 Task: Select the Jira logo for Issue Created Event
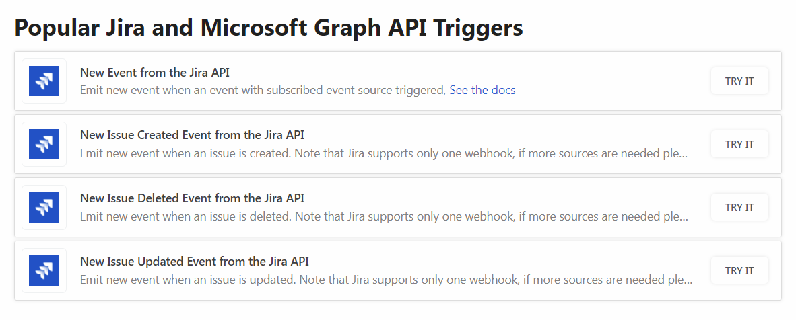pyautogui.click(x=44, y=144)
